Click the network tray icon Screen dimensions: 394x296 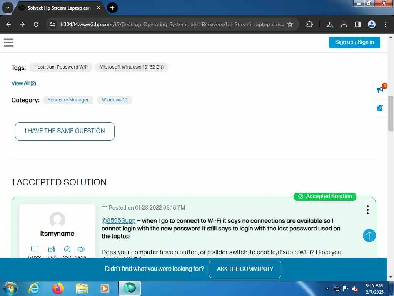click(336, 289)
